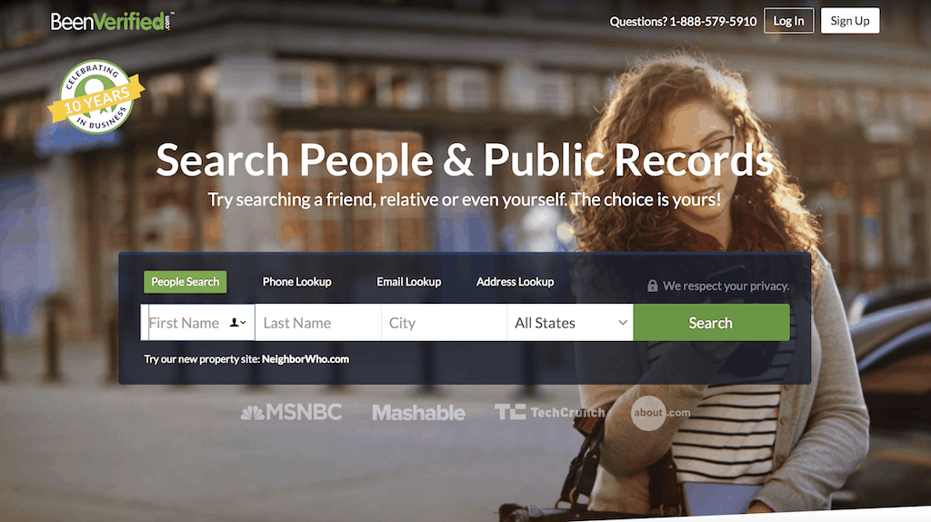Switch to the Phone Lookup tab

(297, 282)
